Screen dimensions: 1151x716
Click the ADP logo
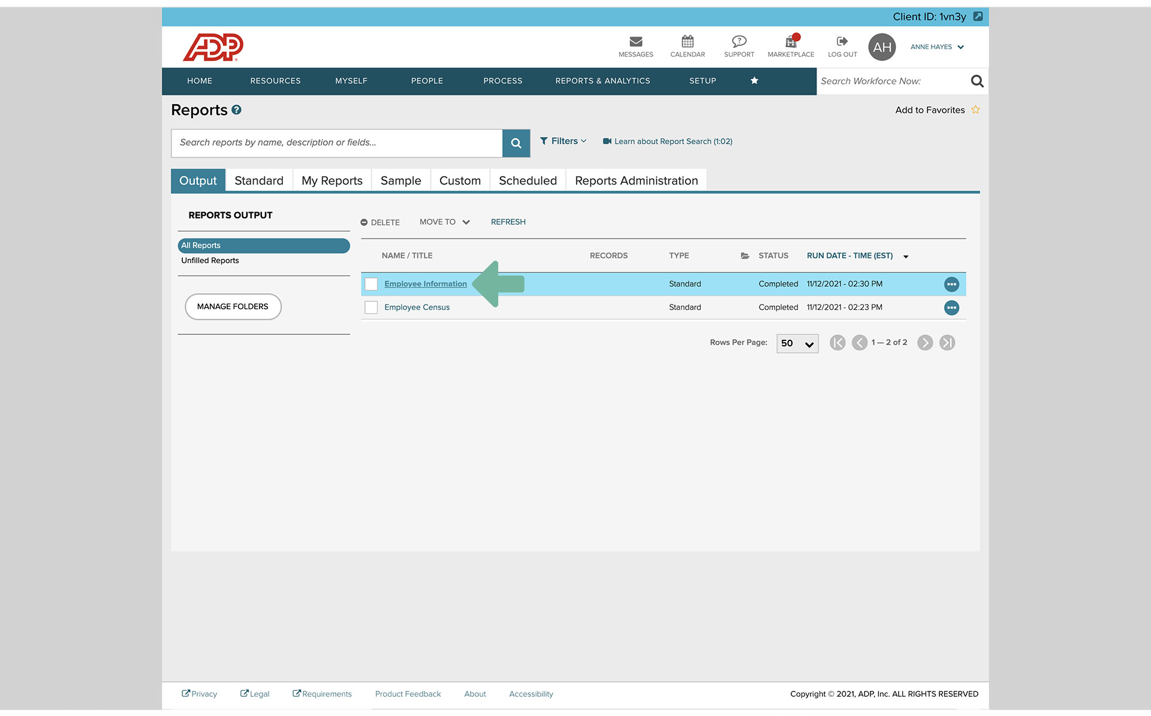tap(213, 47)
